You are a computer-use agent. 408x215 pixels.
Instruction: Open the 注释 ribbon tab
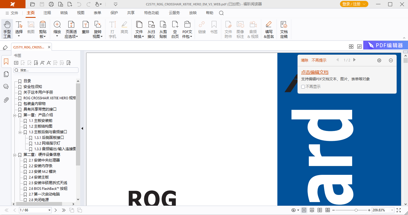click(x=47, y=13)
